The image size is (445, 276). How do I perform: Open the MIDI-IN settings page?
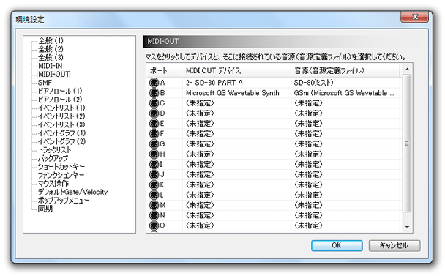50,66
